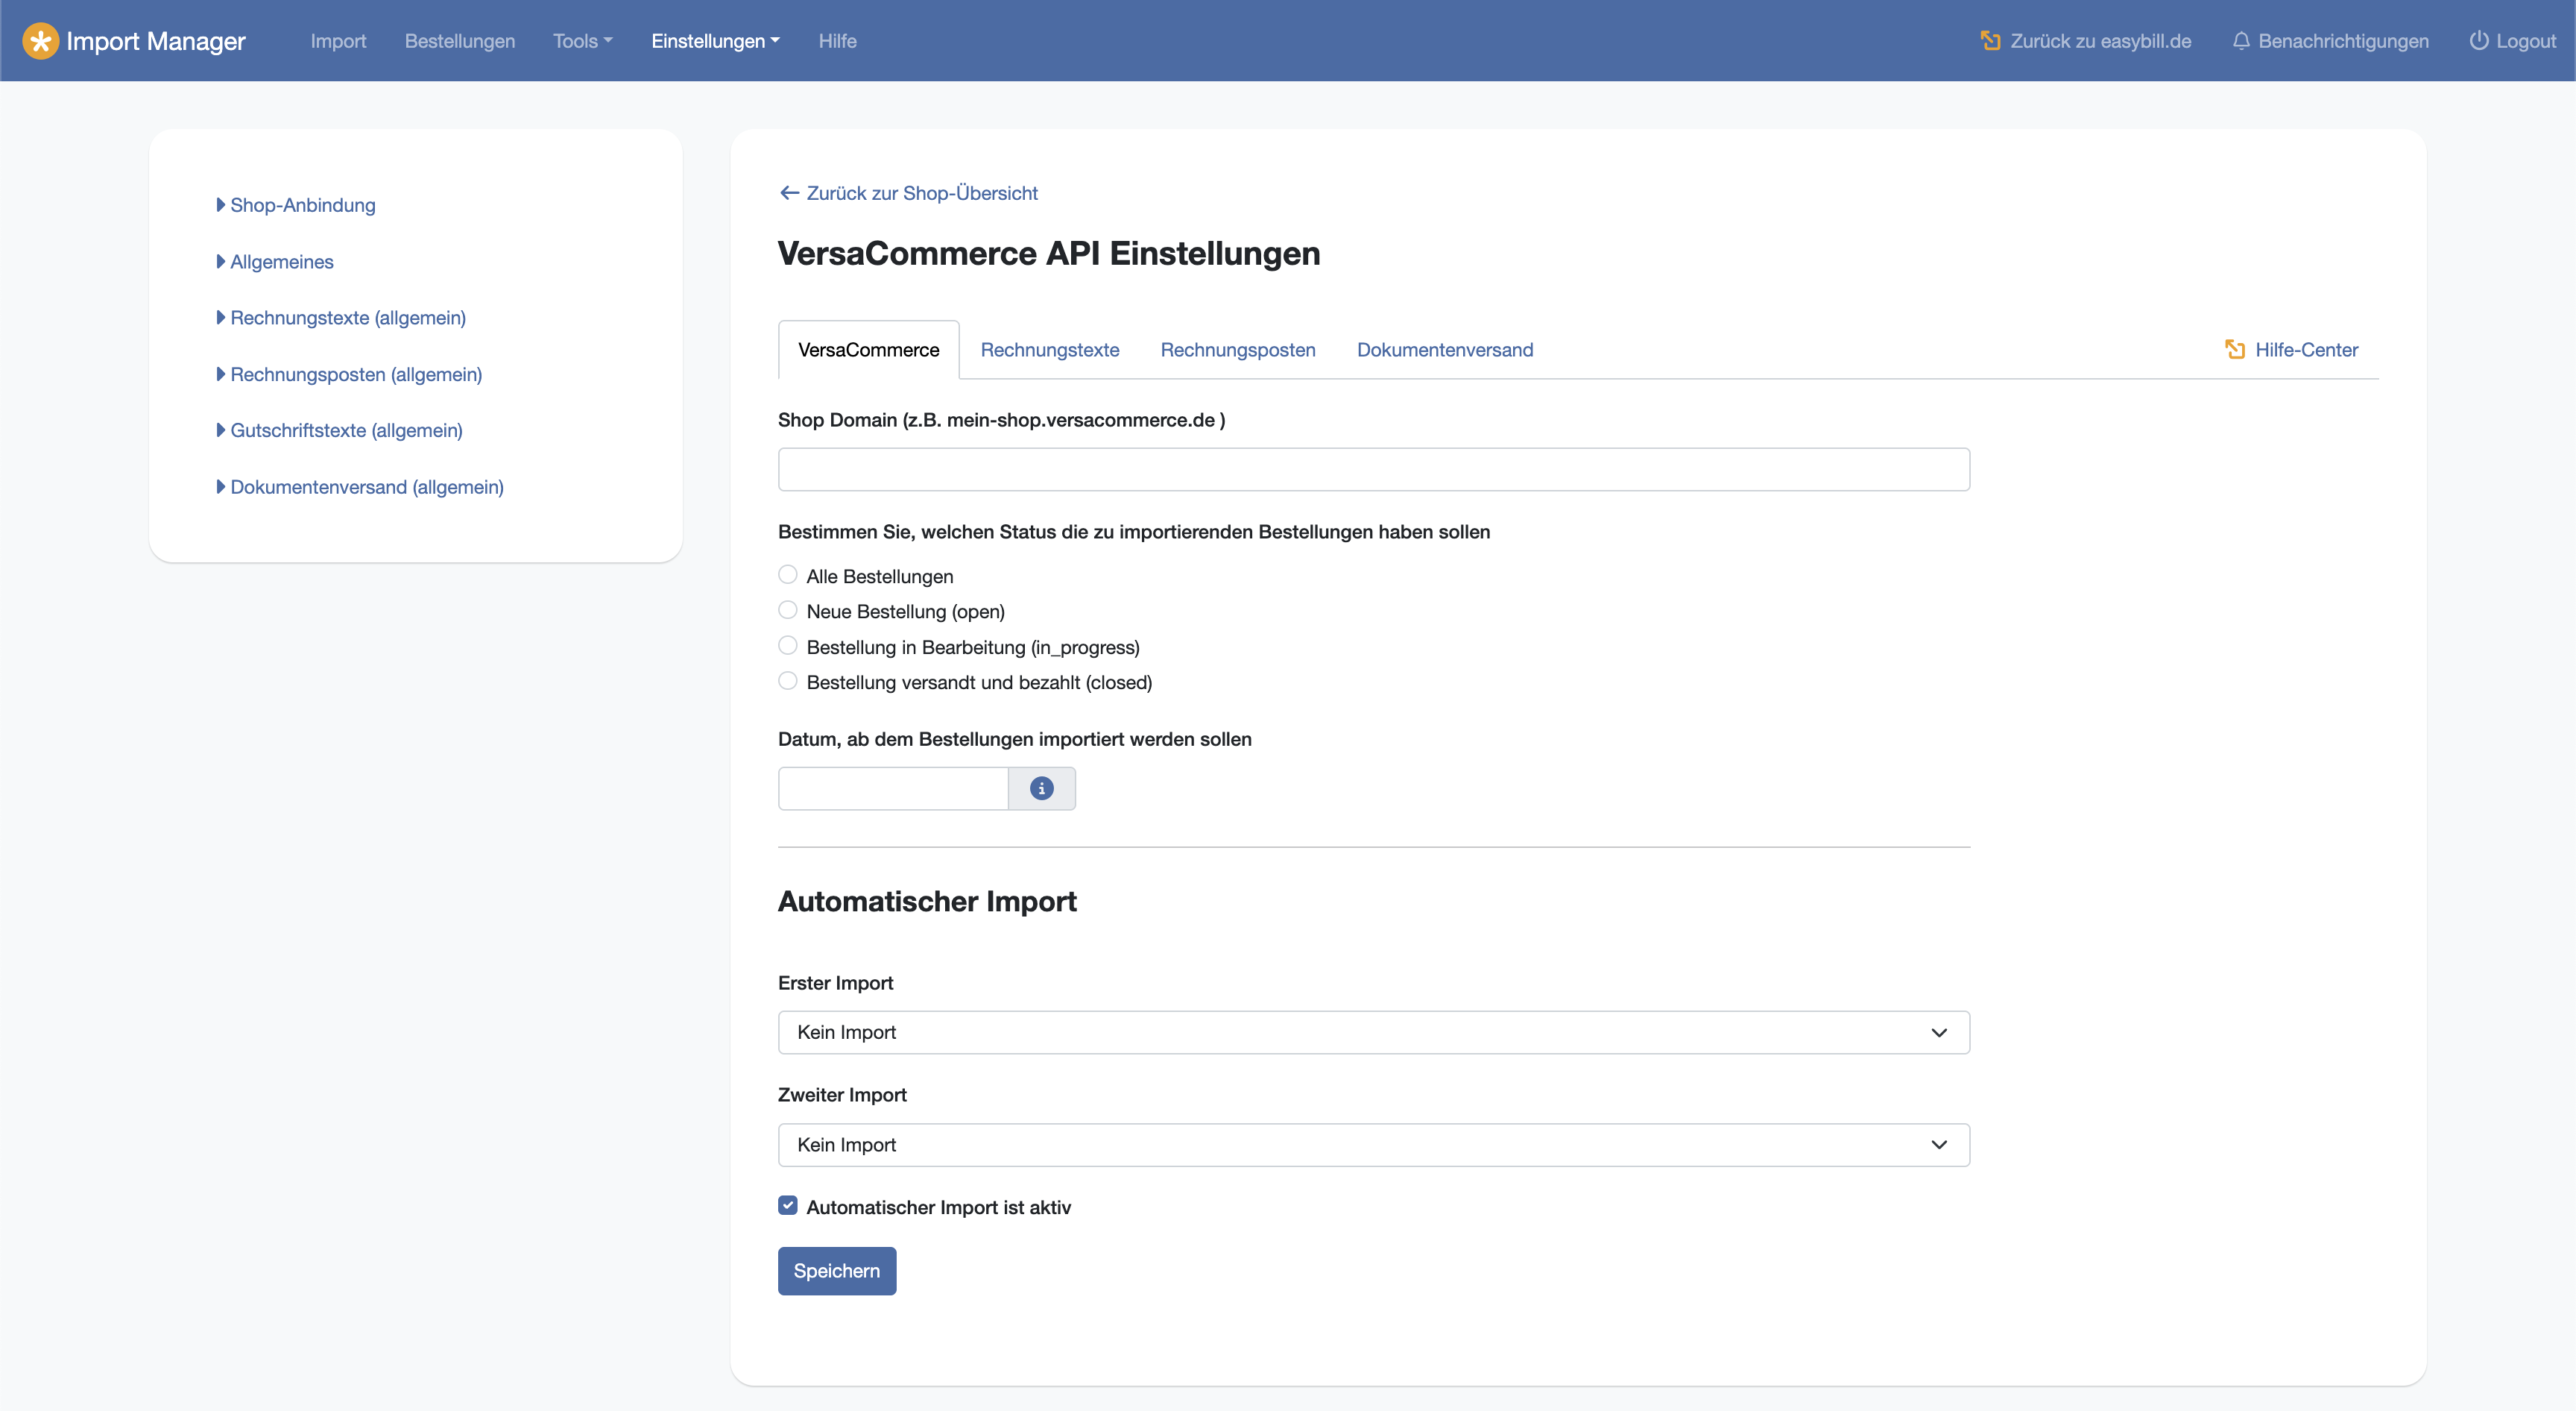Click the bell icon for Benachrichtigungen
The height and width of the screenshot is (1411, 2576).
2241,41
